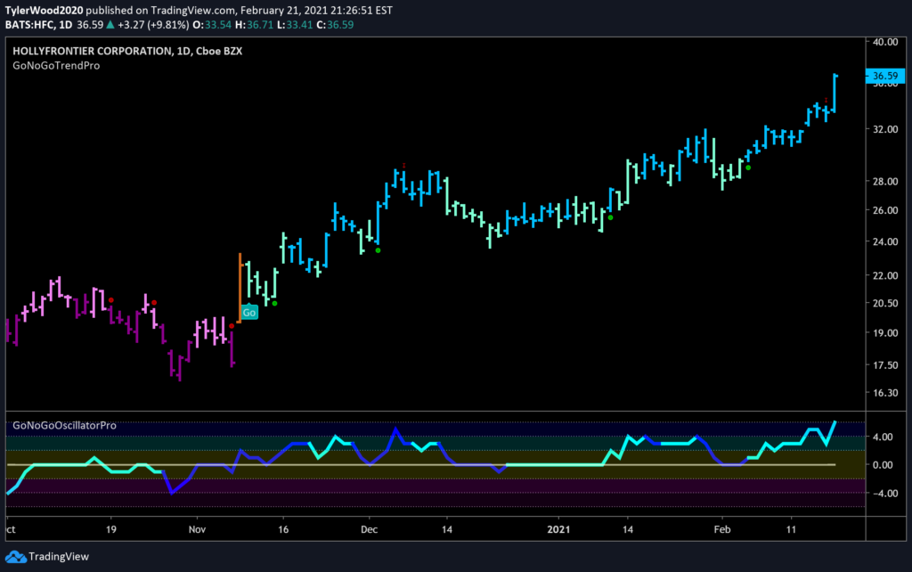Click the GoNoGoTrendPro indicator label
912x572 pixels.
[56, 66]
